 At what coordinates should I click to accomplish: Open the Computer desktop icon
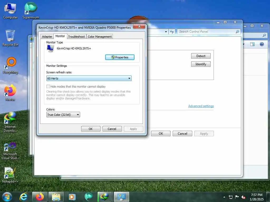10,11
